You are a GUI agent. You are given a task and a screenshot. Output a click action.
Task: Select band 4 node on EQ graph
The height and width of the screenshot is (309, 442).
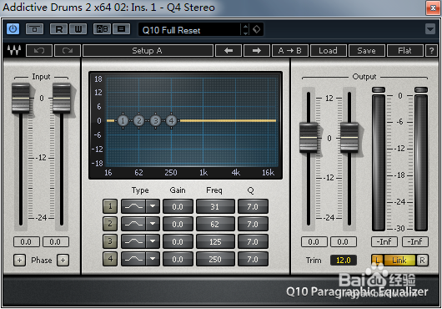pyautogui.click(x=171, y=121)
